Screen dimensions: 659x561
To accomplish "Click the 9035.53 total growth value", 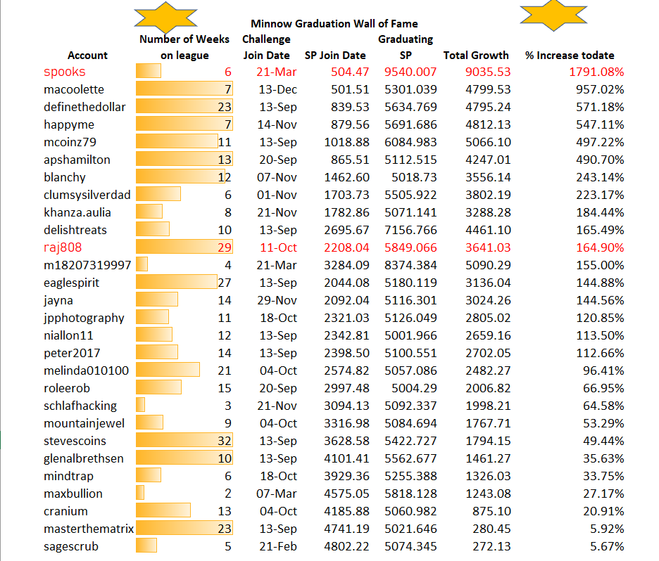I will coord(488,72).
